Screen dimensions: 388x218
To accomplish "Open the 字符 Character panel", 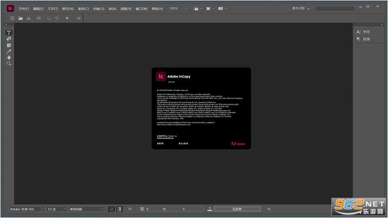I will click(x=363, y=32).
